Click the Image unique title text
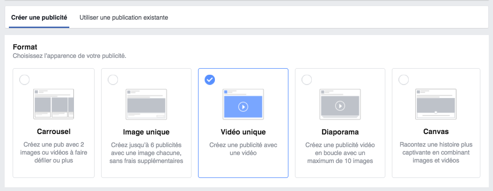493x191 pixels. pyautogui.click(x=146, y=132)
